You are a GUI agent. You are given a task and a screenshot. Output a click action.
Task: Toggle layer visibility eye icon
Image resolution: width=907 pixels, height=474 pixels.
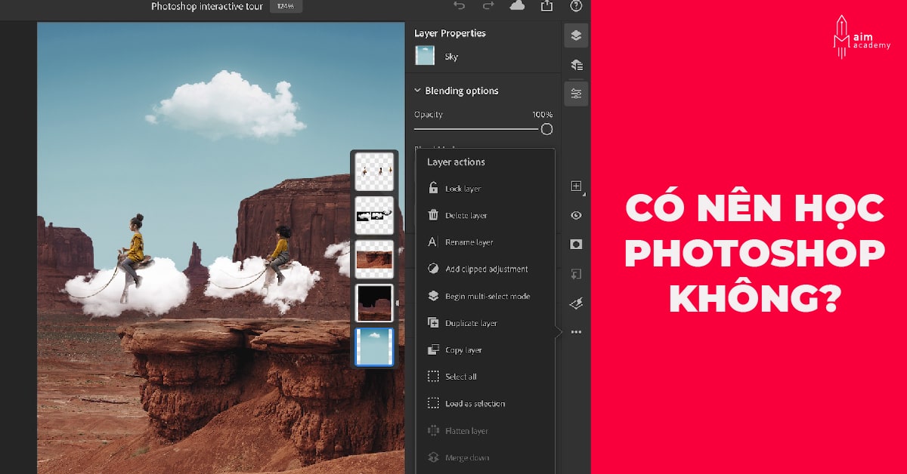click(x=576, y=215)
